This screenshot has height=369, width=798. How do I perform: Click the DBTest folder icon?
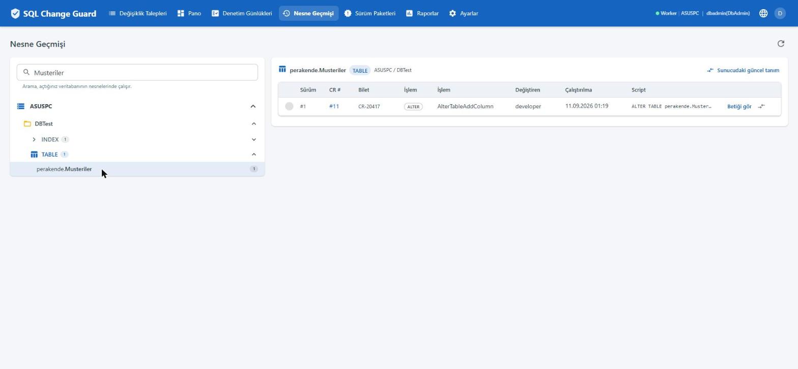tap(27, 124)
